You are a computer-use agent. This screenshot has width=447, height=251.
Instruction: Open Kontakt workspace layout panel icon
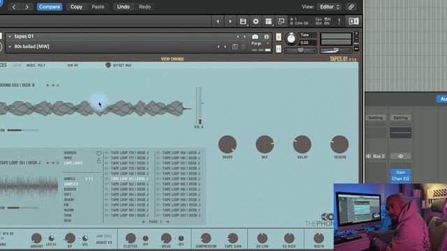click(268, 22)
